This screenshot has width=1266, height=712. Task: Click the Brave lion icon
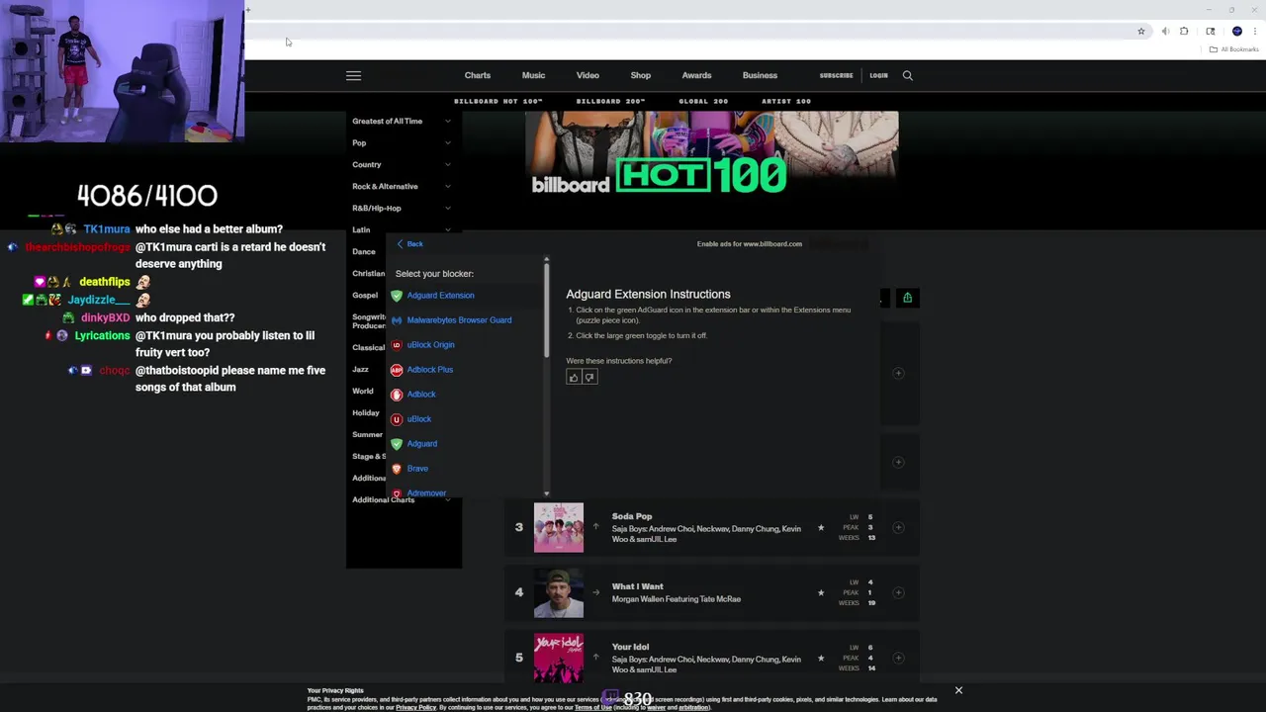[x=397, y=469]
